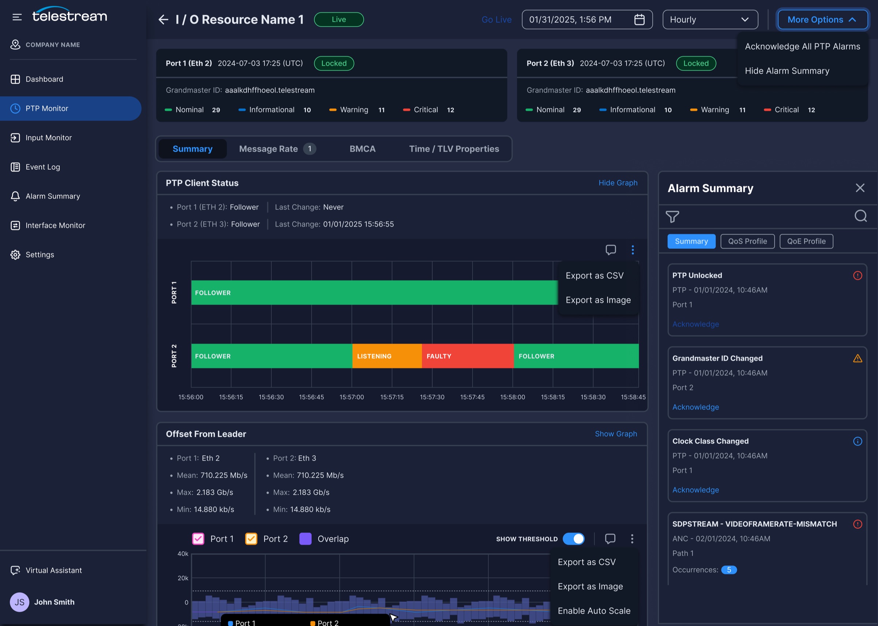878x626 pixels.
Task: Click the info icon on Clock Class Changed
Action: [858, 441]
